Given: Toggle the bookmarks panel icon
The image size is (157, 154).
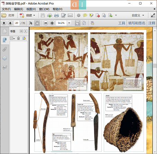Looking at the screenshot, I should (4, 40).
